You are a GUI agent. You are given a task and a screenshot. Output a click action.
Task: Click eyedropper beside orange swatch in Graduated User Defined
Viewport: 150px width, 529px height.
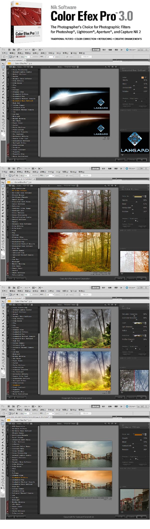pos(145,78)
